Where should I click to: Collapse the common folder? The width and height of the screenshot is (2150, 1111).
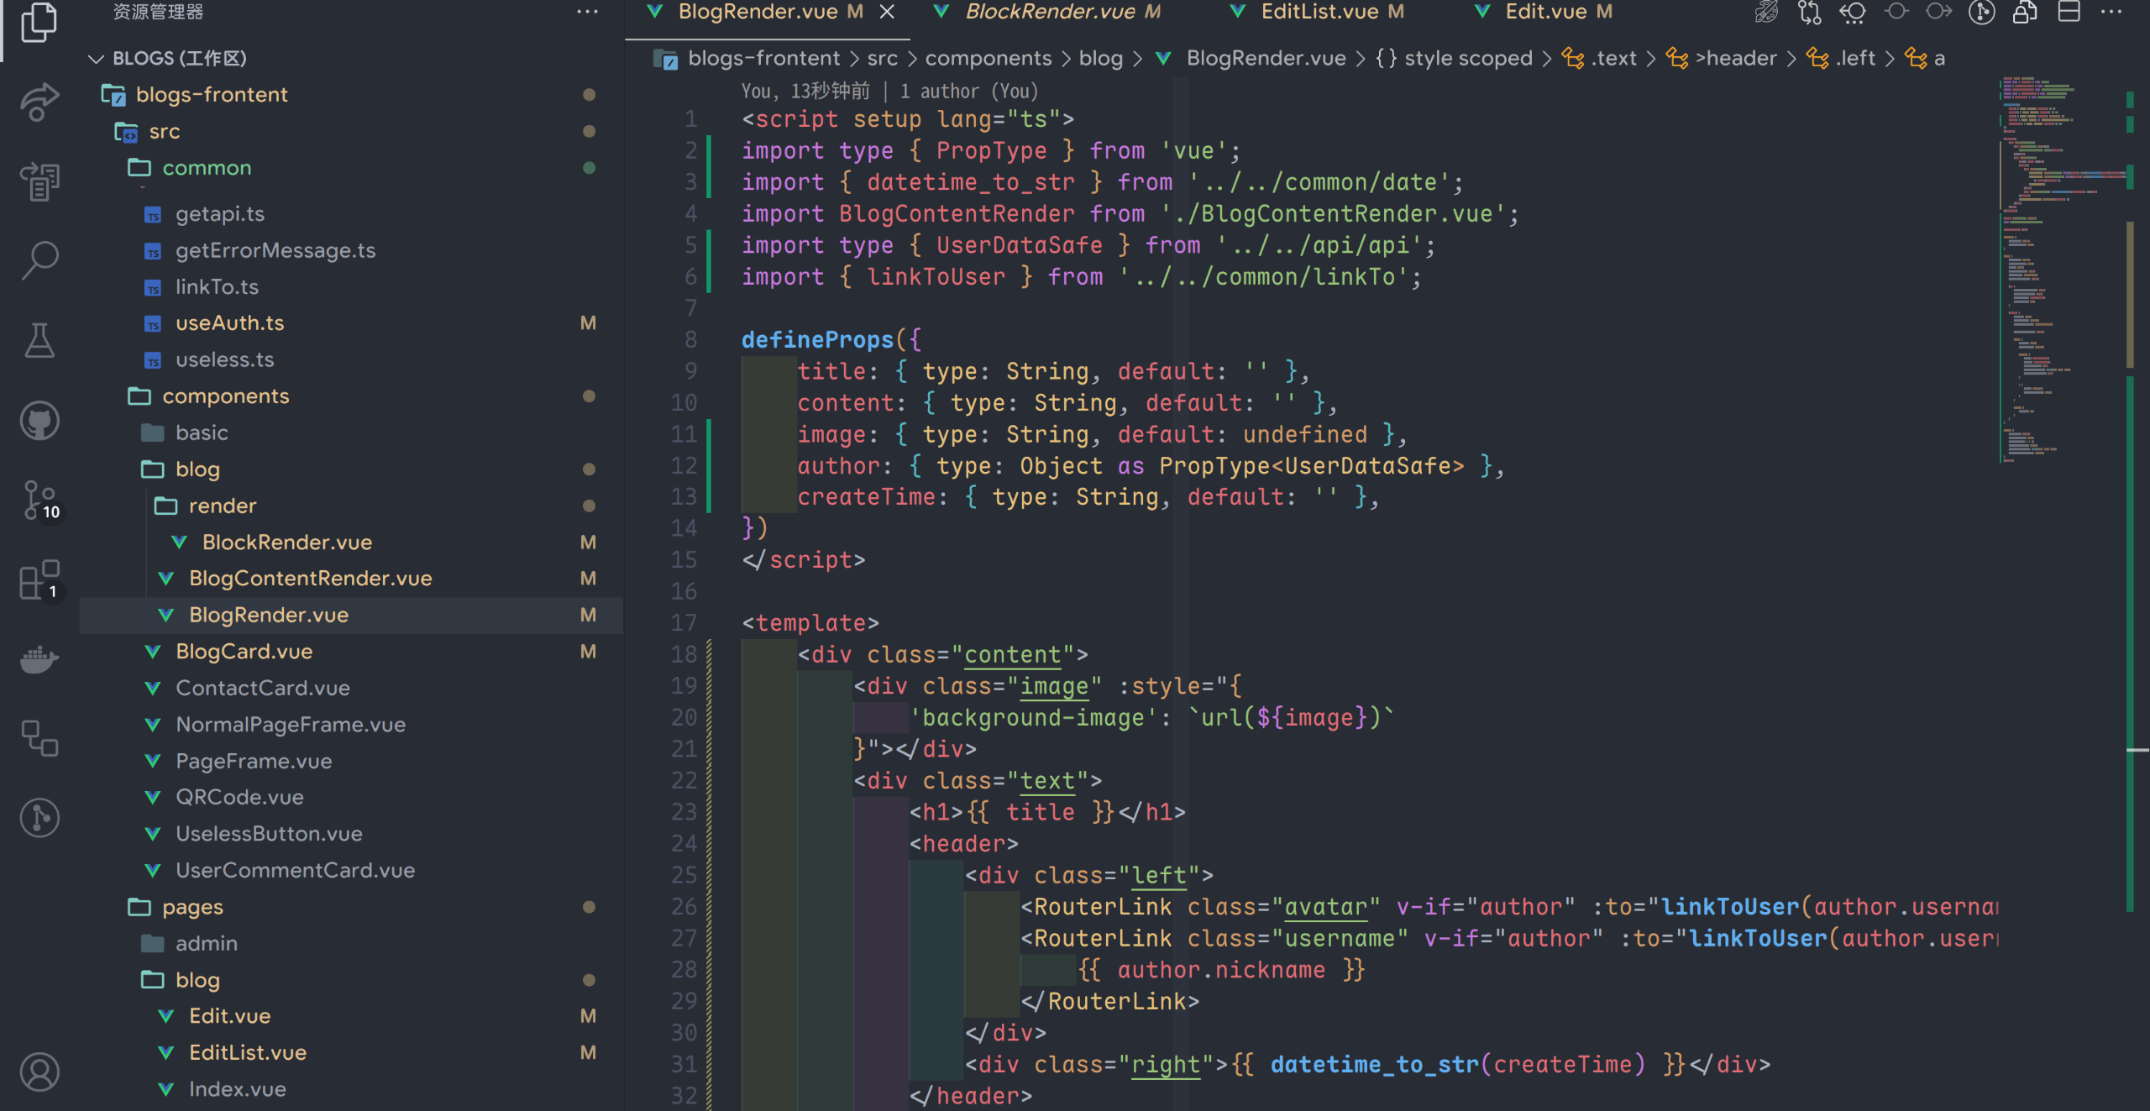pyautogui.click(x=207, y=168)
